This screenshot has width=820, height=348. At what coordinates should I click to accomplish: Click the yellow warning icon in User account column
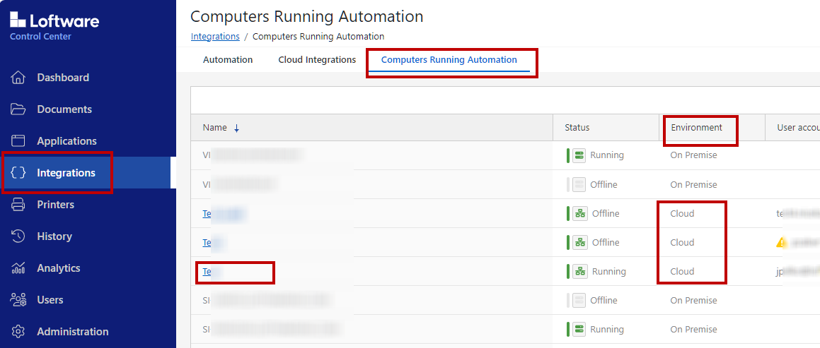(x=782, y=242)
